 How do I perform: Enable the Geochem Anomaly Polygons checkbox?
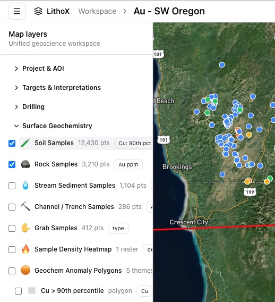[12, 271]
